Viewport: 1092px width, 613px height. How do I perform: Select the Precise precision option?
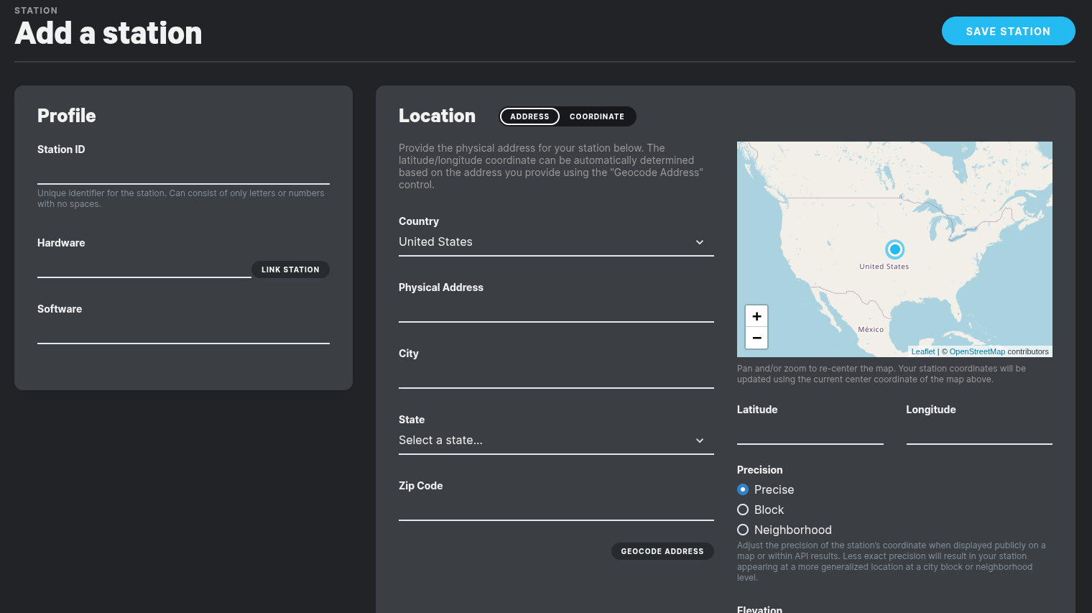(743, 489)
